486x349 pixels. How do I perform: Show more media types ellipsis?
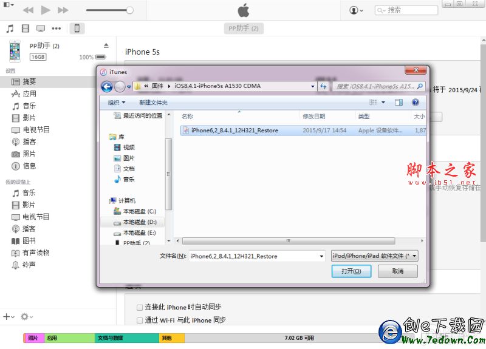[56, 29]
